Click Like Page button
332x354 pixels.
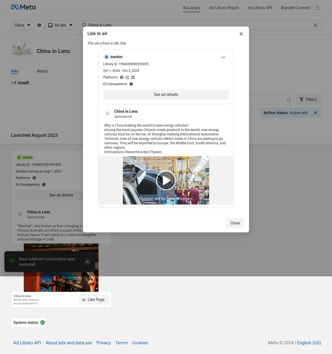pyautogui.click(x=94, y=300)
